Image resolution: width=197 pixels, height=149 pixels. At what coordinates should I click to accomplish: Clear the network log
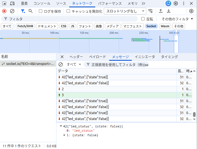(x=12, y=11)
